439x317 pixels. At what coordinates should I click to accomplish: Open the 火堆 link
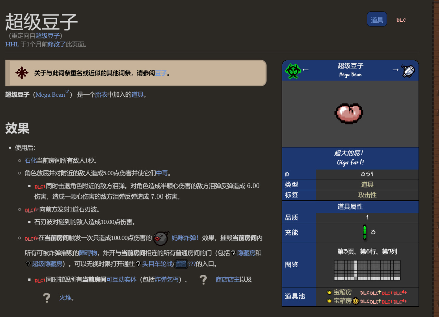pyautogui.click(x=65, y=297)
